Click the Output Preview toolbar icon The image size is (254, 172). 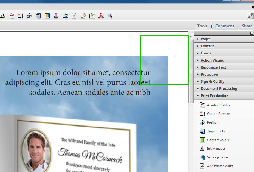20,16
